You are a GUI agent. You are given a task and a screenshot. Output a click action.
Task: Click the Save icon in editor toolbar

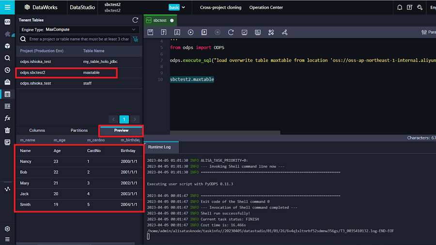150,32
